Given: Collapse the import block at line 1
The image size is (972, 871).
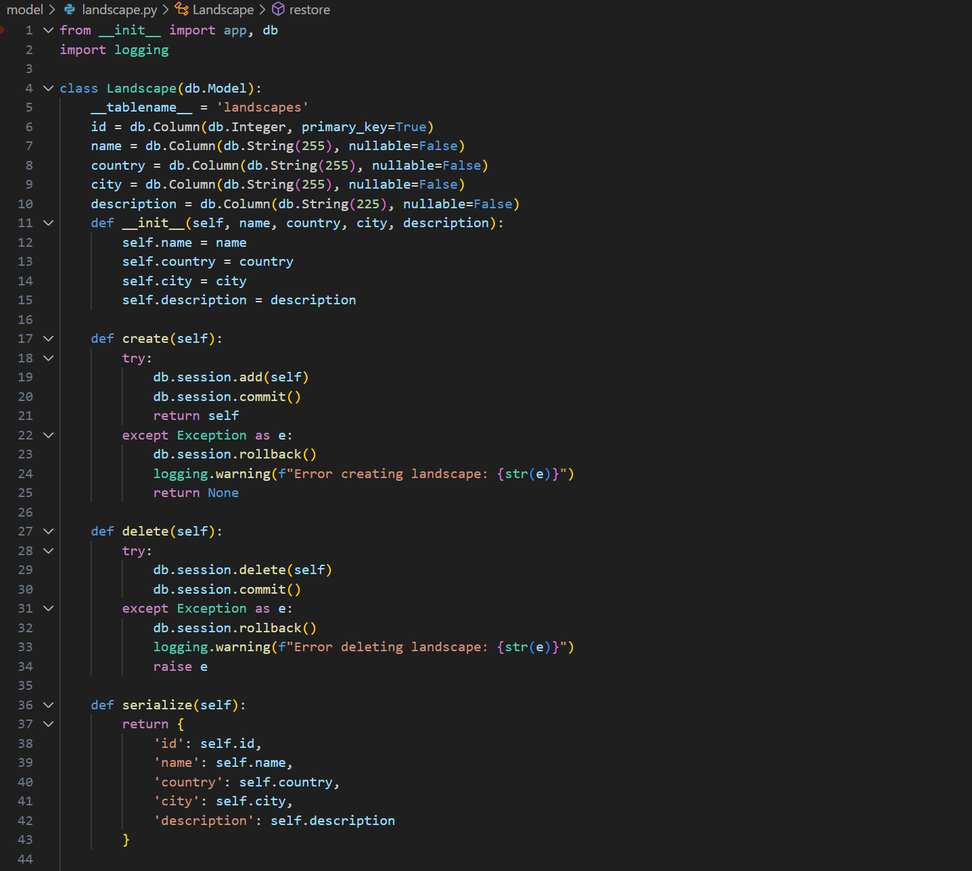Looking at the screenshot, I should coord(48,30).
